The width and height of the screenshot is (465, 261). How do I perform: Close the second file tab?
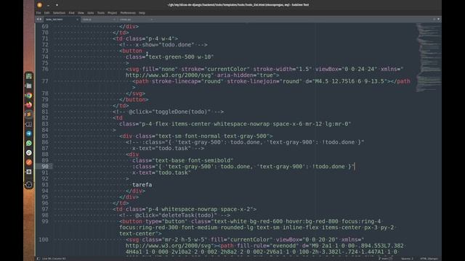115,20
